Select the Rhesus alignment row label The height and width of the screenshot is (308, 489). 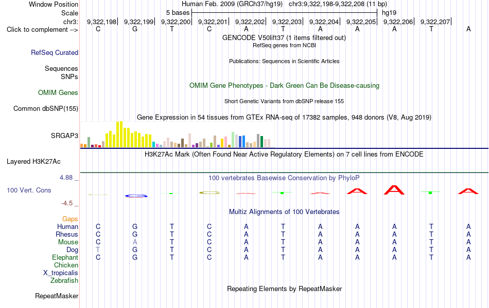click(x=67, y=234)
